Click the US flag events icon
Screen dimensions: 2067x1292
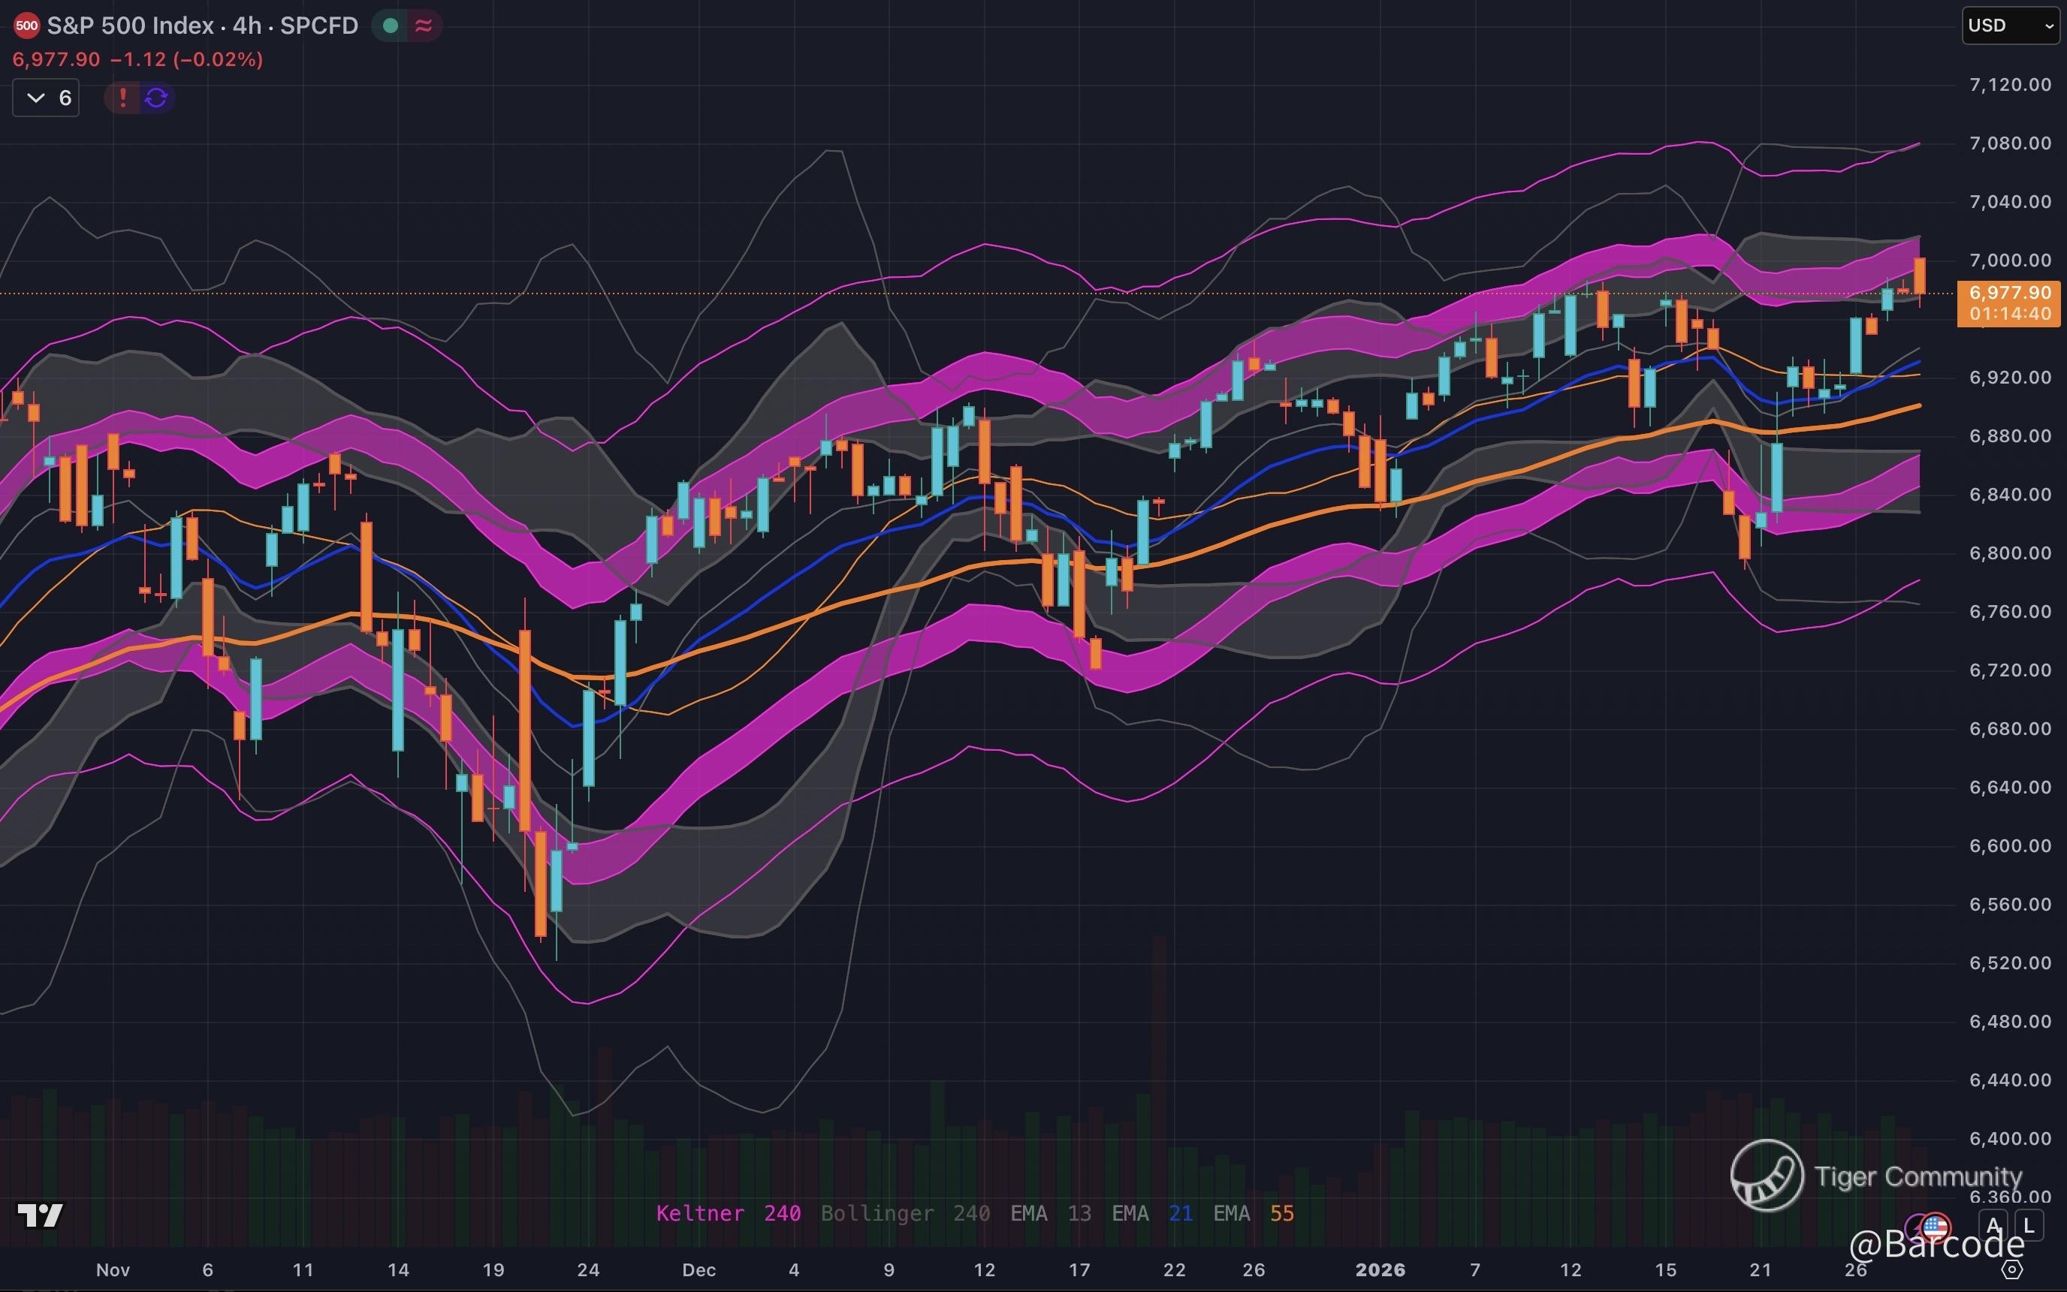[x=1936, y=1227]
